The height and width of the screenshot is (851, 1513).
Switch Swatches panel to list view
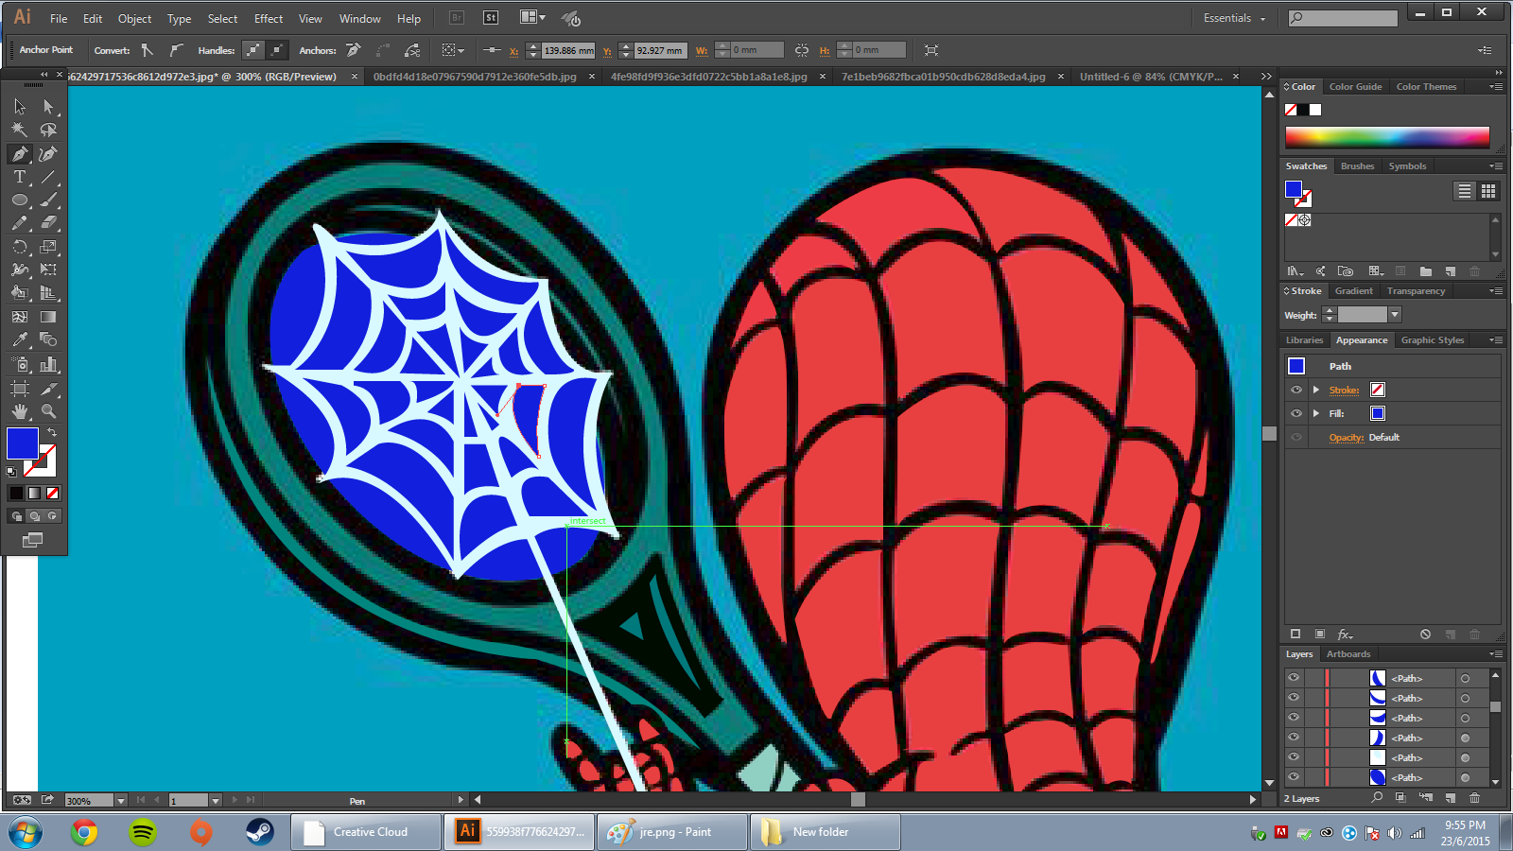[1464, 191]
